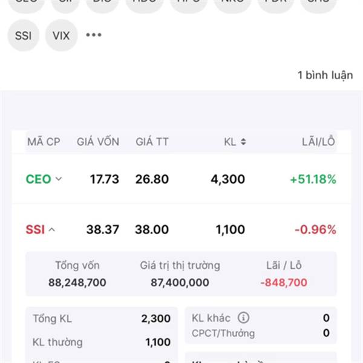This screenshot has width=363, height=363.
Task: Tap the Giá trị thị trường 87,400,000 value
Action: (180, 283)
